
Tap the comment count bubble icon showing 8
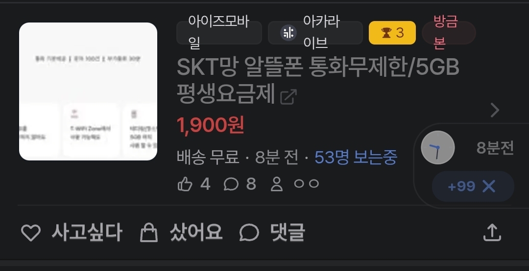231,184
